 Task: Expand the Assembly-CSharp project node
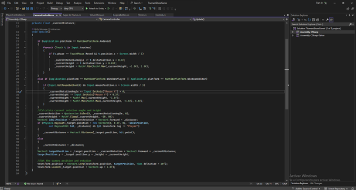click(x=293, y=32)
